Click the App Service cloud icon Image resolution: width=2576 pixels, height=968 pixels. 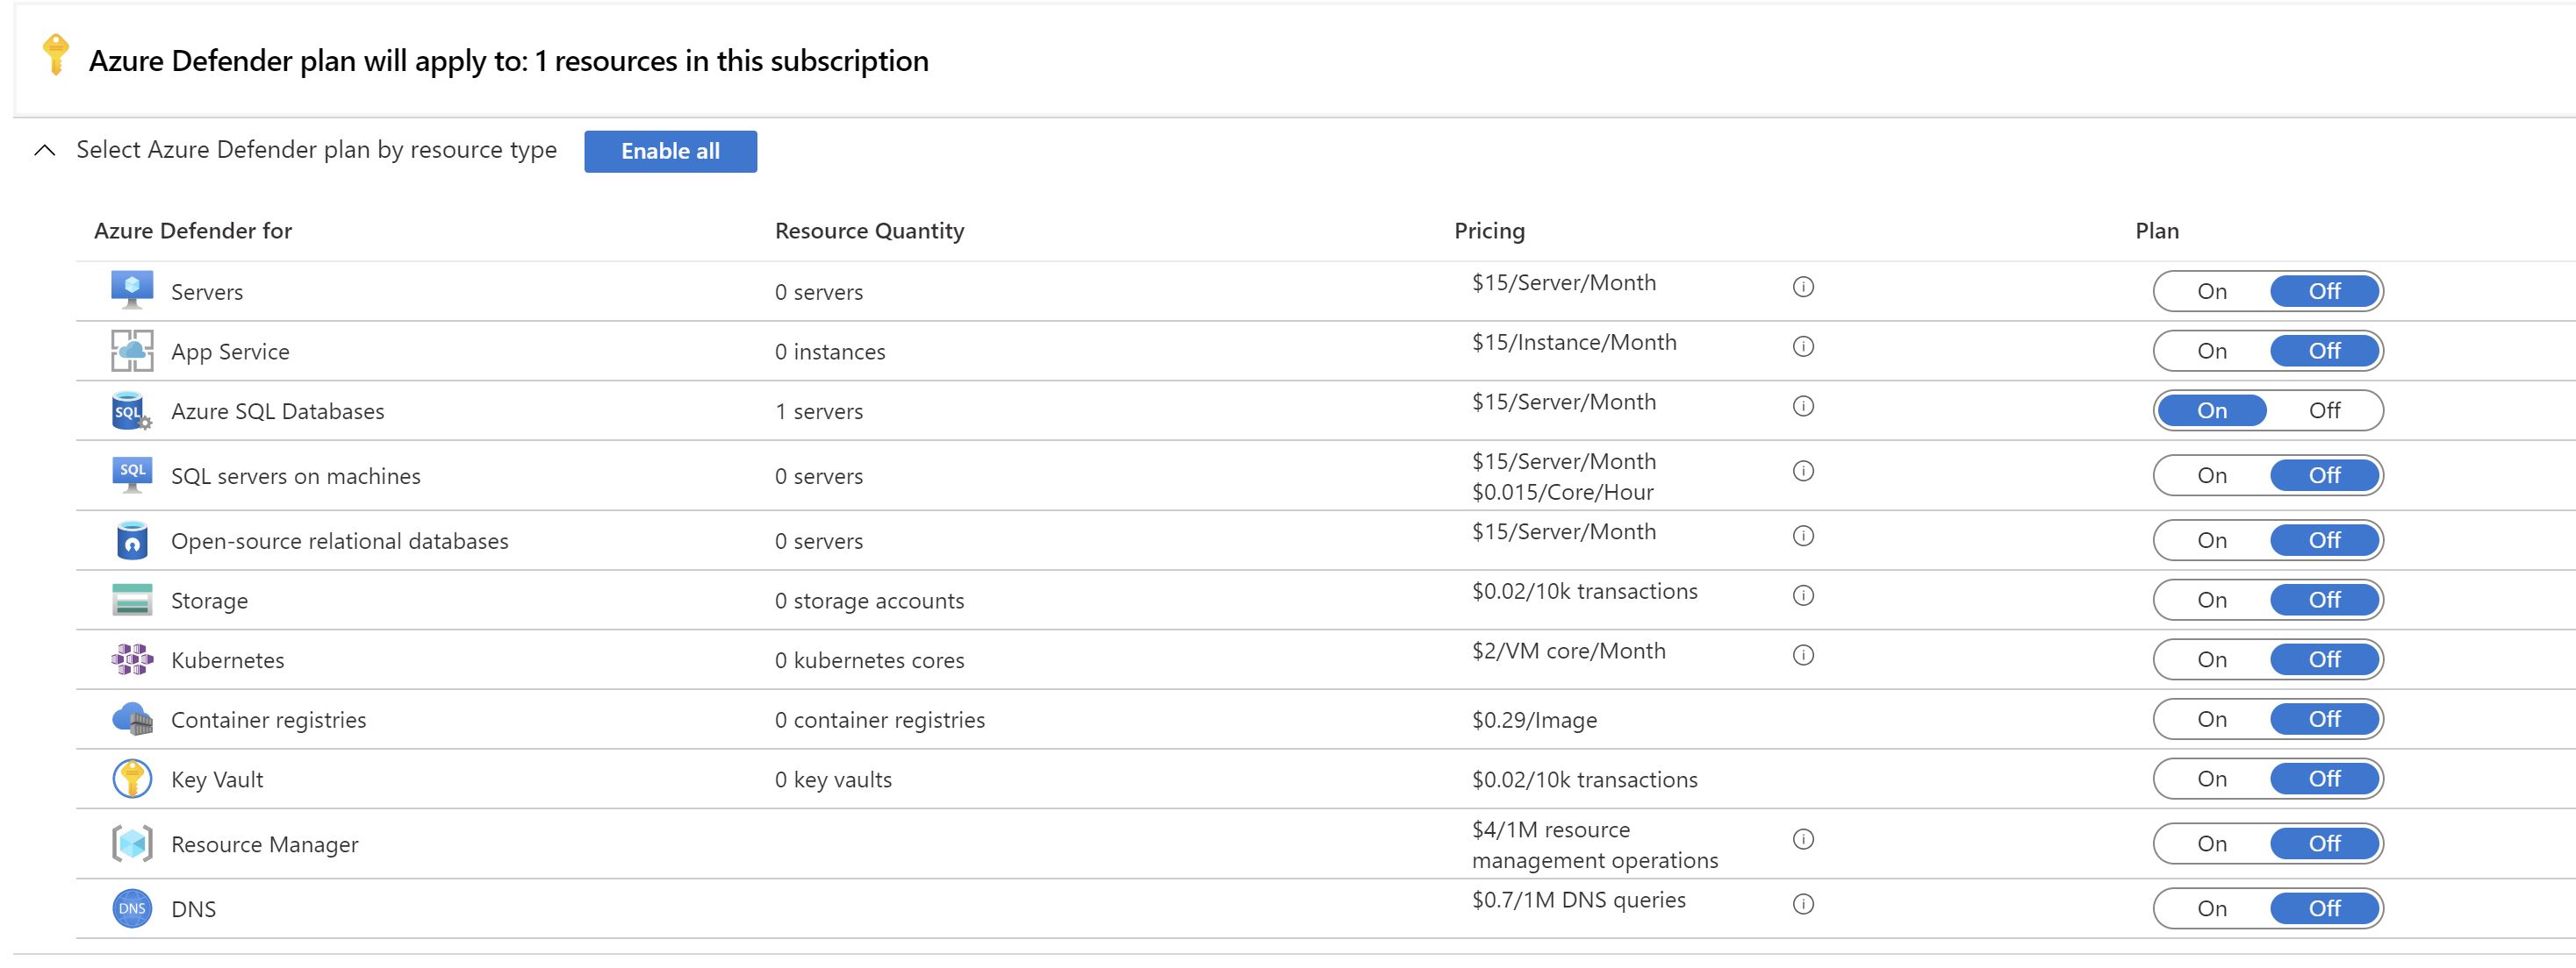tap(132, 351)
